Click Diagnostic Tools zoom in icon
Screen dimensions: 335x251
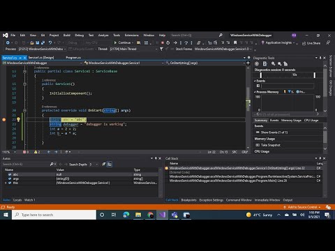click(x=273, y=63)
